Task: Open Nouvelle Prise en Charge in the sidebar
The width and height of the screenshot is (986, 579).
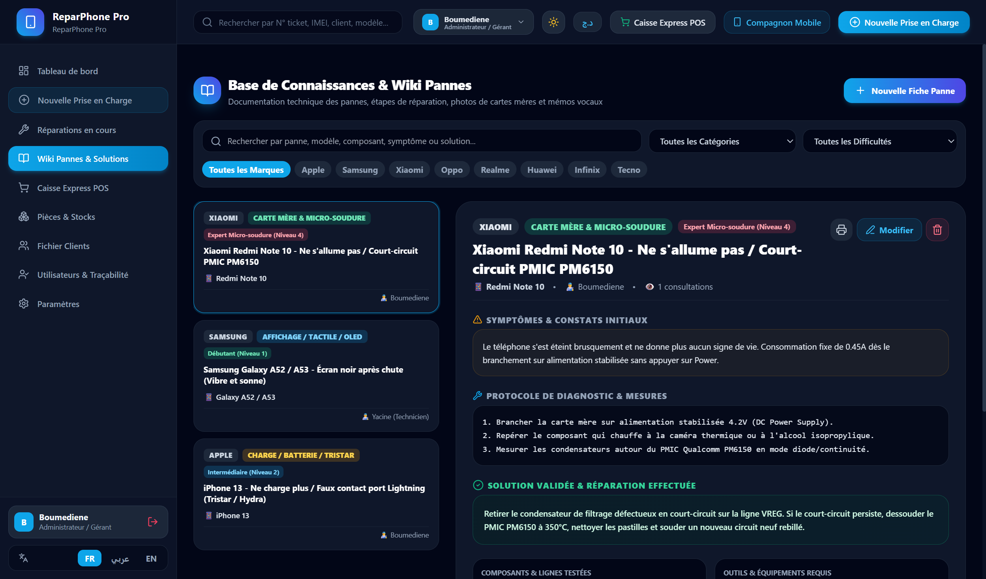Action: pyautogui.click(x=88, y=100)
